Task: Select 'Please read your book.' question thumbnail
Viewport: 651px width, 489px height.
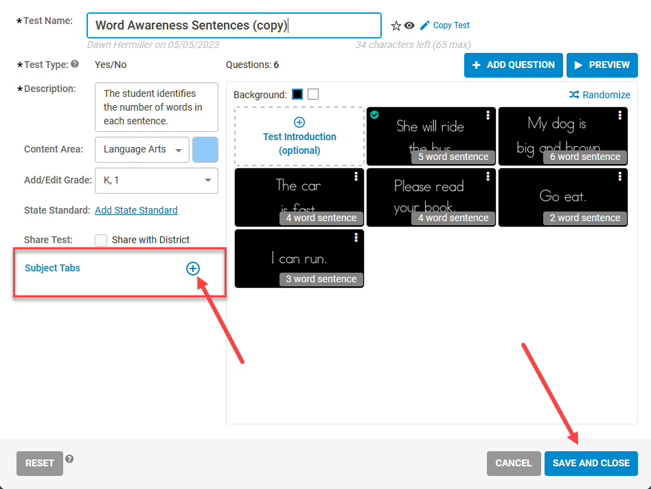Action: click(431, 197)
